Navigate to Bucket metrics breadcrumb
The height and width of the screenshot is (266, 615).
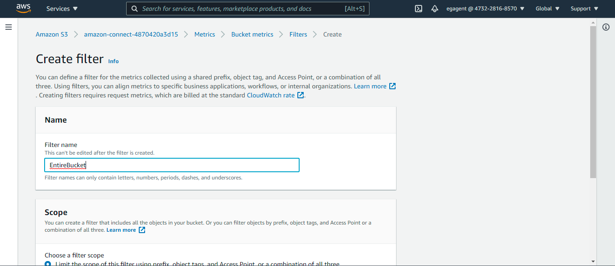point(252,34)
